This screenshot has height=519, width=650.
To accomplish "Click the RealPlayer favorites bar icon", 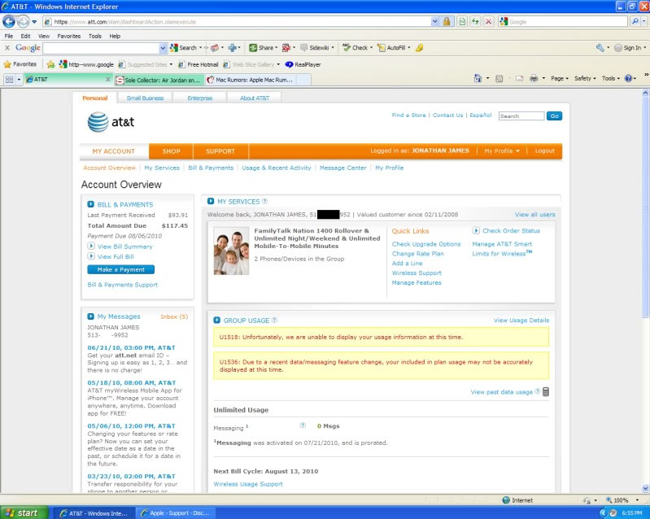I will 289,64.
